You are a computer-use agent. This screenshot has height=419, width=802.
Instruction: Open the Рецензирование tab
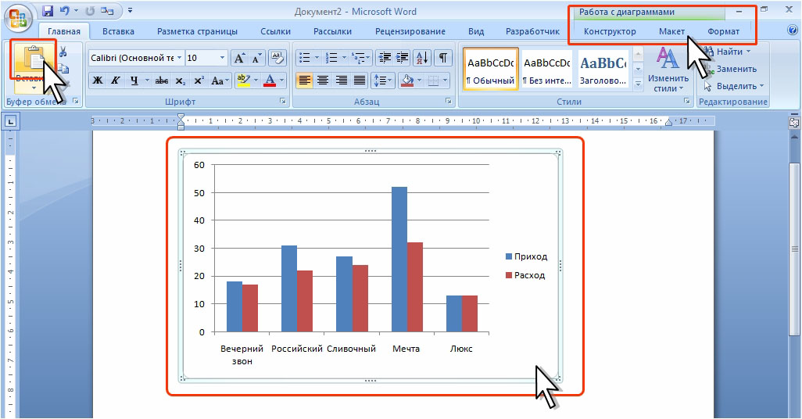click(410, 31)
